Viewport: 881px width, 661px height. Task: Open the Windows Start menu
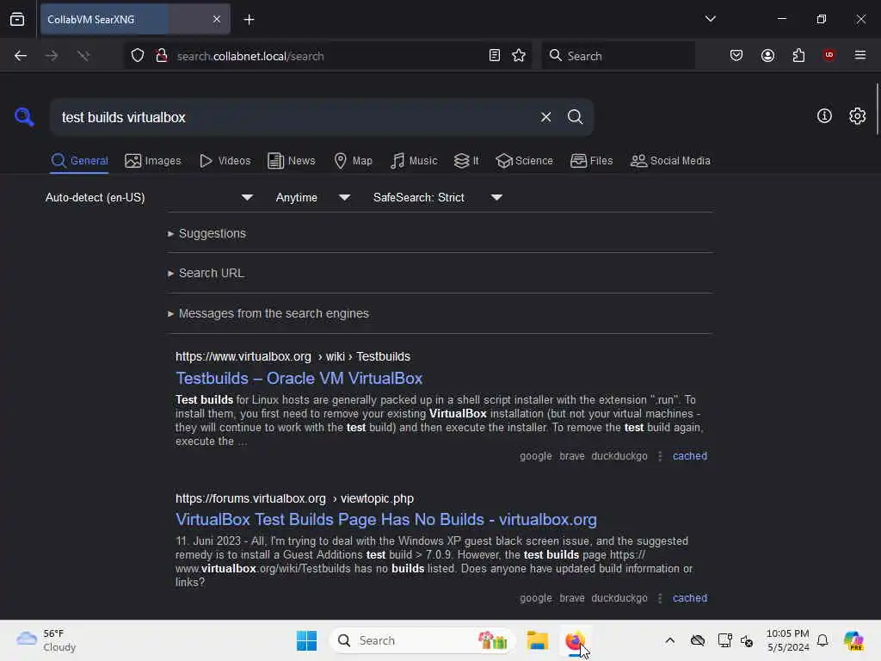pos(306,640)
